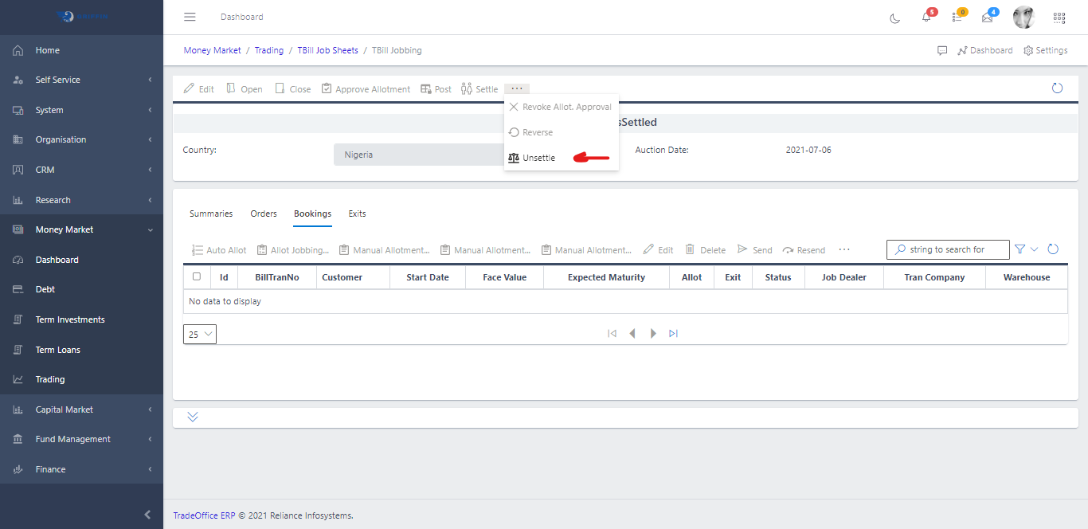Expand the collapsed panel double chevron
The width and height of the screenshot is (1088, 529).
tap(193, 417)
